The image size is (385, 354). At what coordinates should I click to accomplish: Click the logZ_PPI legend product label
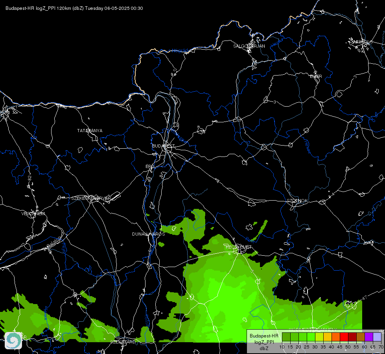click(264, 342)
